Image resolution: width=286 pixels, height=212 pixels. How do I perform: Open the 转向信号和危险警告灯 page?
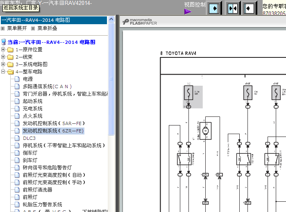(47, 168)
